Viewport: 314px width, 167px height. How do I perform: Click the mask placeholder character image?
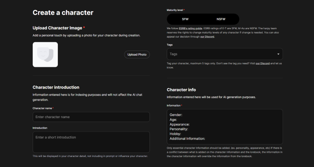(x=45, y=55)
